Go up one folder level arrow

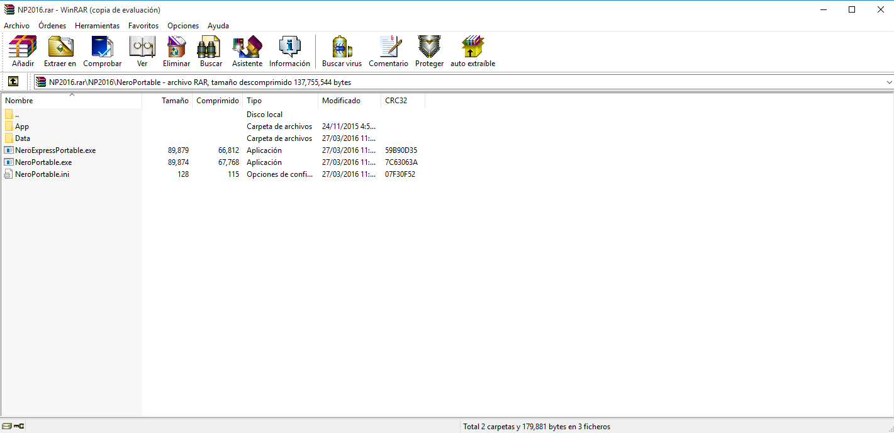[13, 82]
